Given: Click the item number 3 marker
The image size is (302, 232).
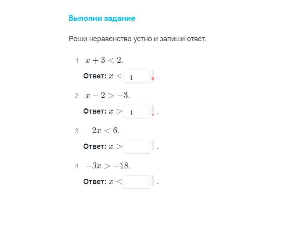Looking at the screenshot, I should (76, 131).
